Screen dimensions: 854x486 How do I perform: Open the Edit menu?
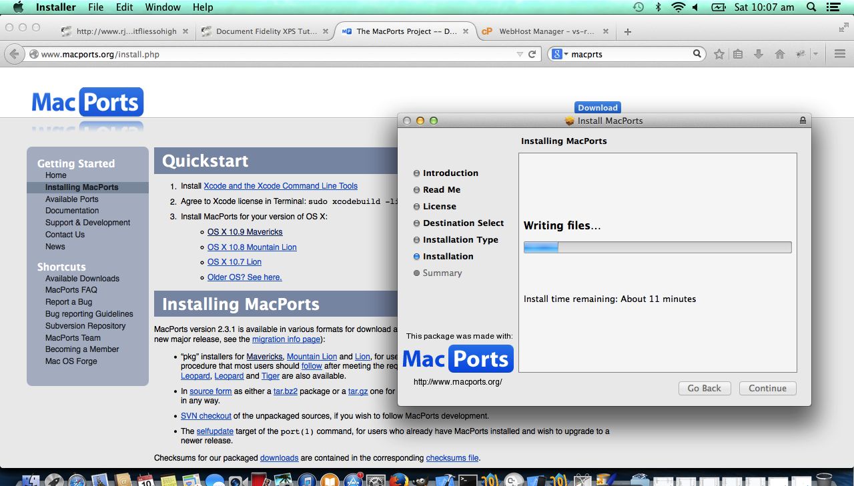coord(124,7)
